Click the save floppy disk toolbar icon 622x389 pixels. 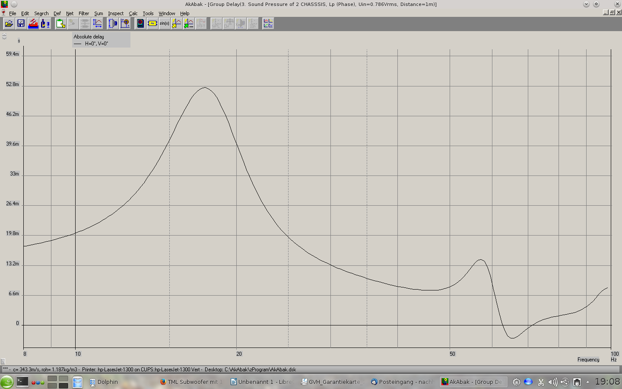pyautogui.click(x=21, y=23)
